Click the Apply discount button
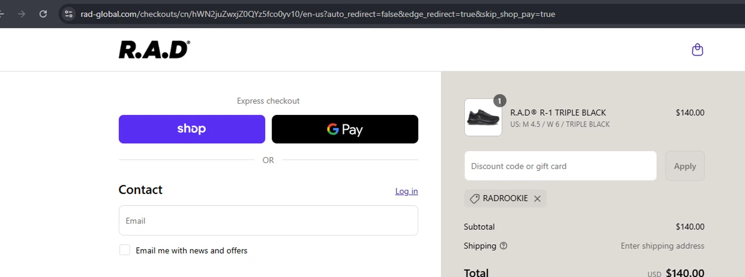Viewport: 745px width, 277px height. [x=685, y=166]
